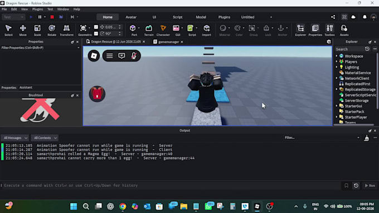Open the in-game hamburger menu
Screen dimensions: 379x213
click(x=109, y=56)
